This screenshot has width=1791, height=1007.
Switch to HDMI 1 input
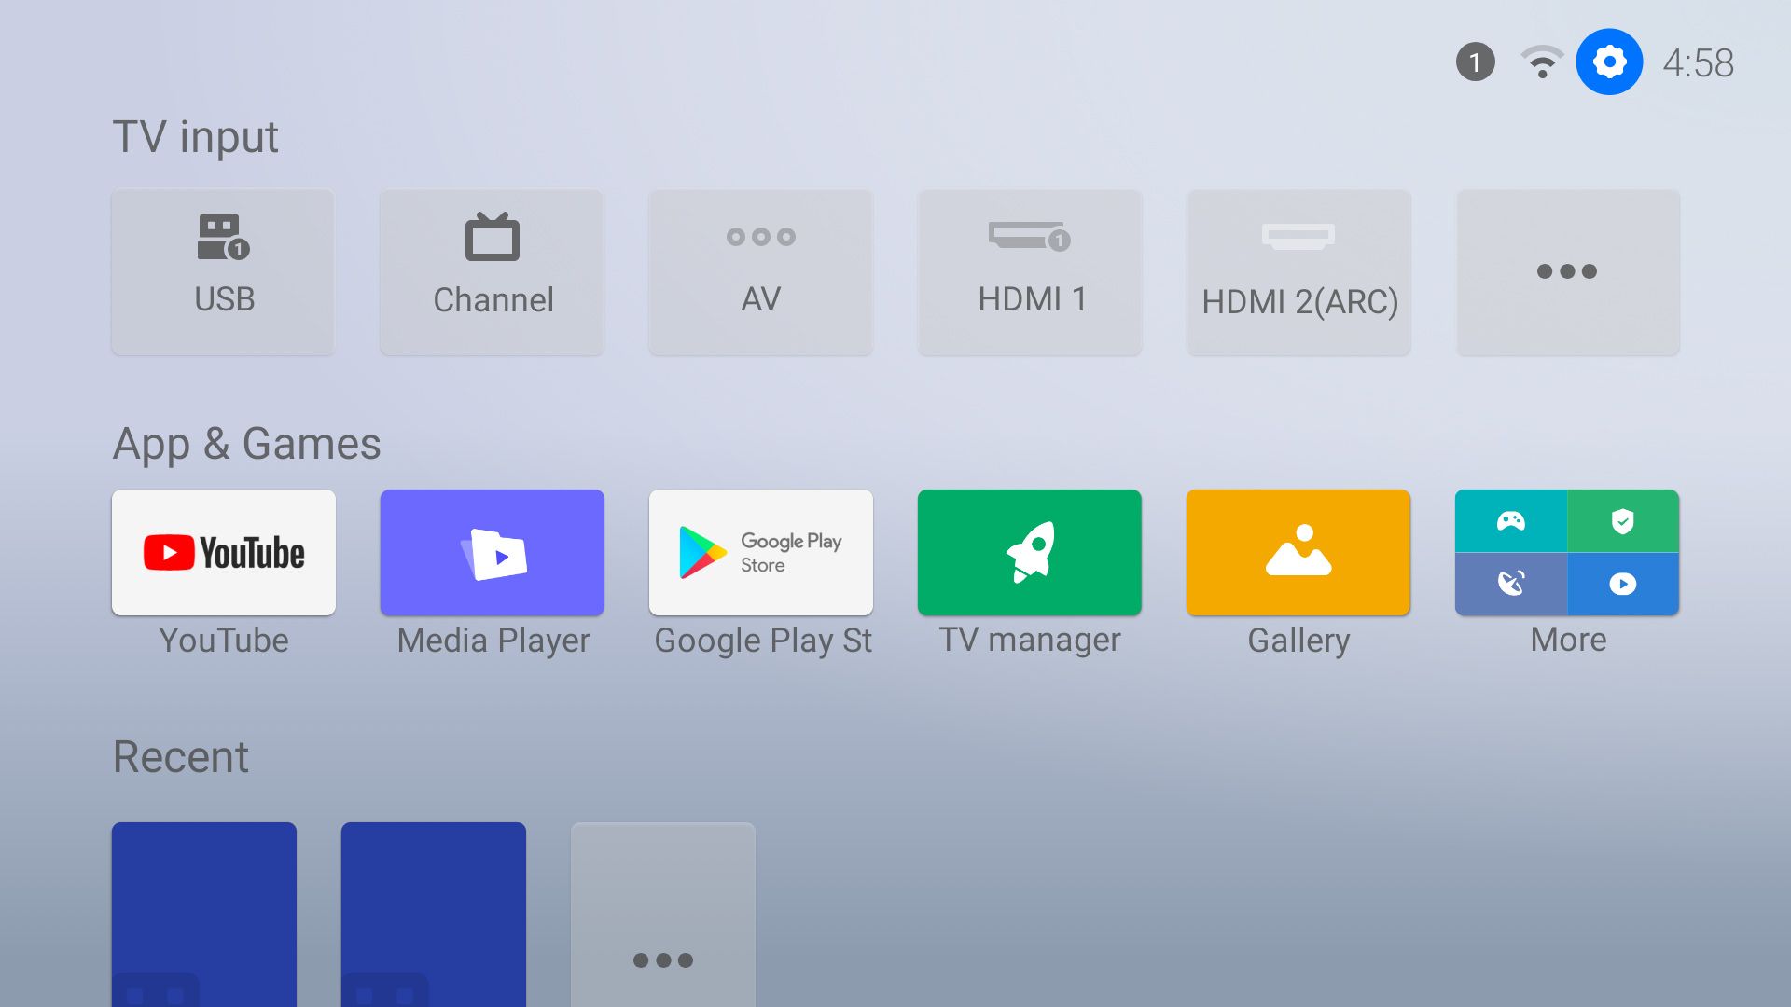[1030, 271]
